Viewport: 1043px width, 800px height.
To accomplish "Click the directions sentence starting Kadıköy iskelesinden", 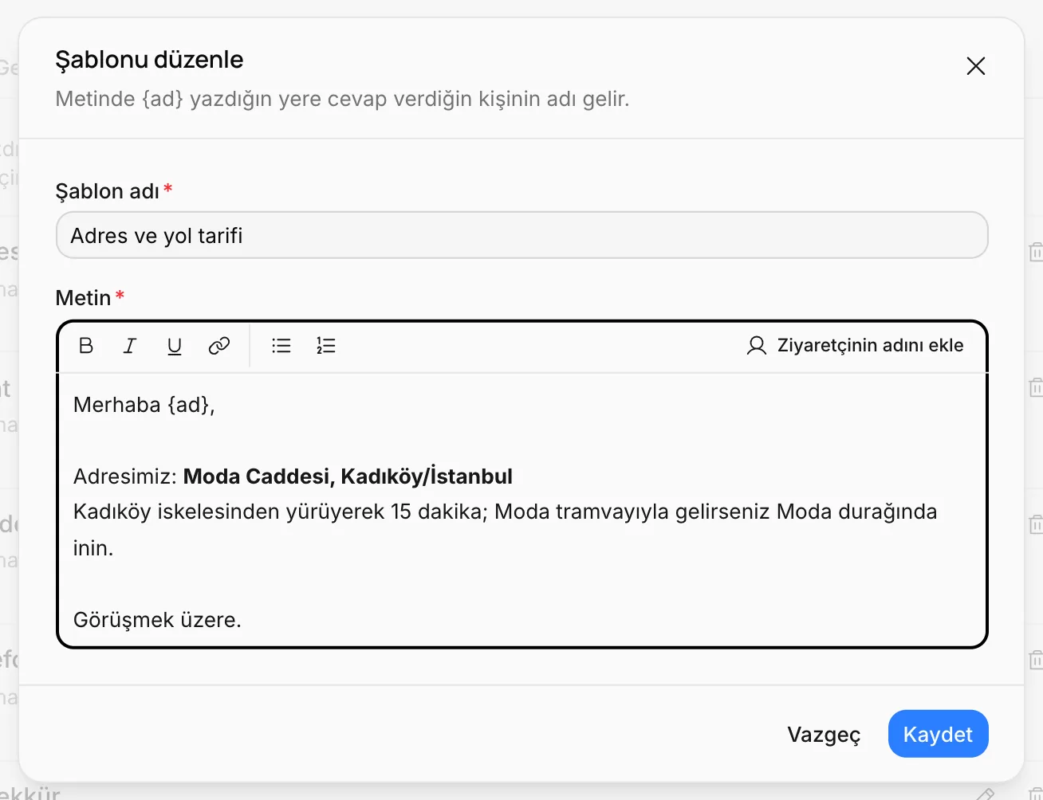I will [506, 530].
